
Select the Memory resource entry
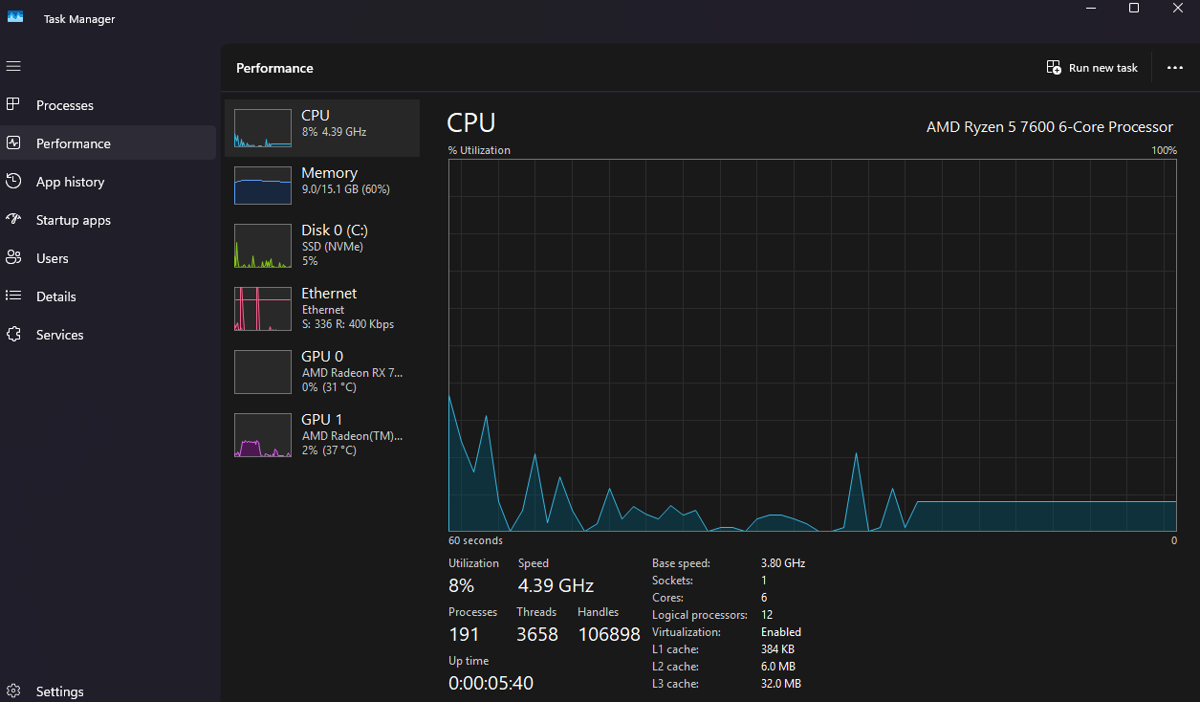pos(322,186)
